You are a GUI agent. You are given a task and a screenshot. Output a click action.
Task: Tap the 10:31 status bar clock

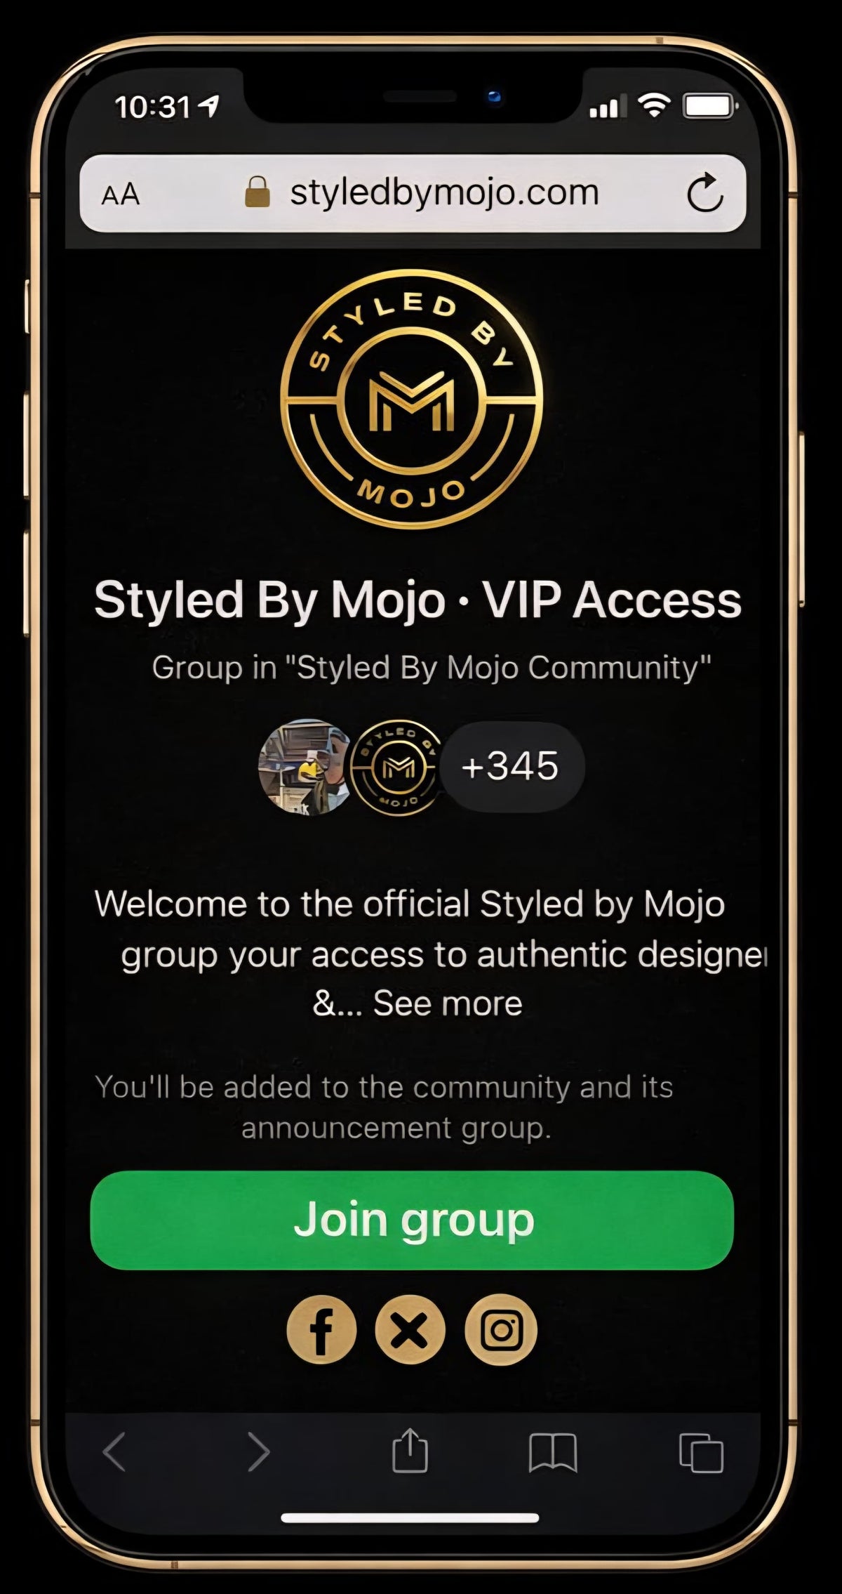click(153, 107)
